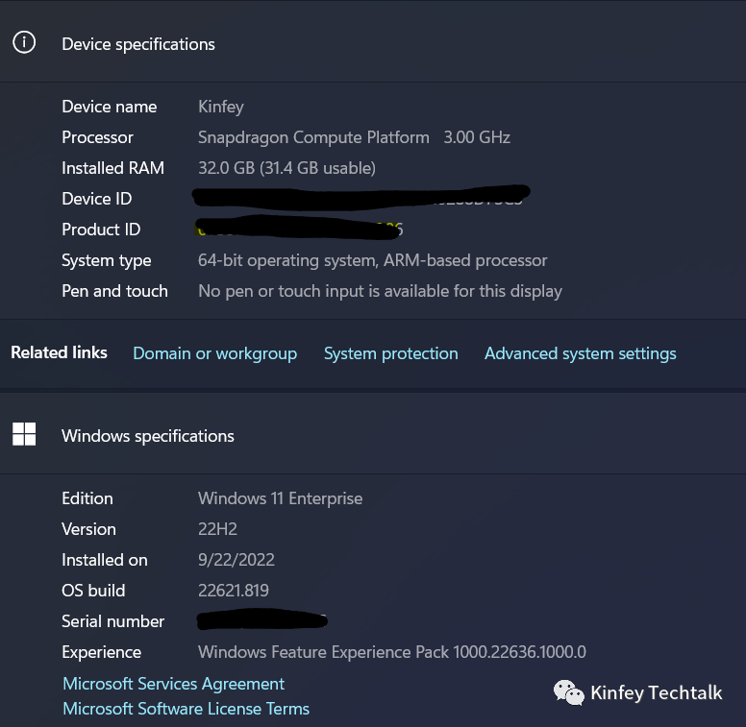Collapse the Windows specifications section header

(373, 435)
